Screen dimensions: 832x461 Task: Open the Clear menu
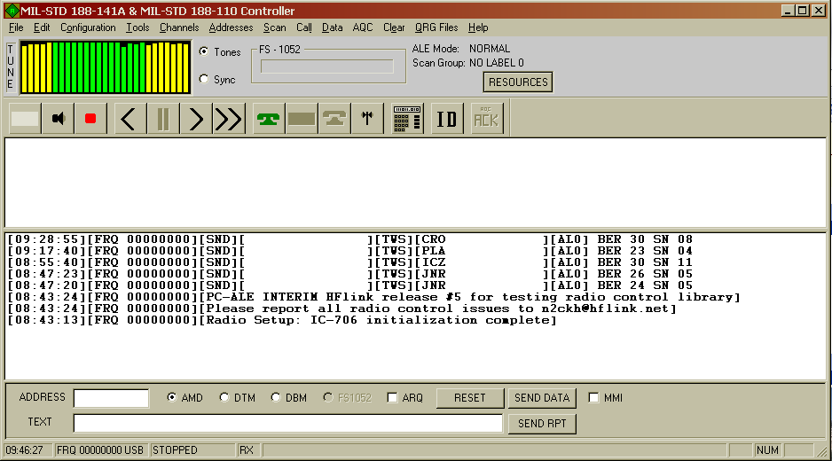coord(394,27)
